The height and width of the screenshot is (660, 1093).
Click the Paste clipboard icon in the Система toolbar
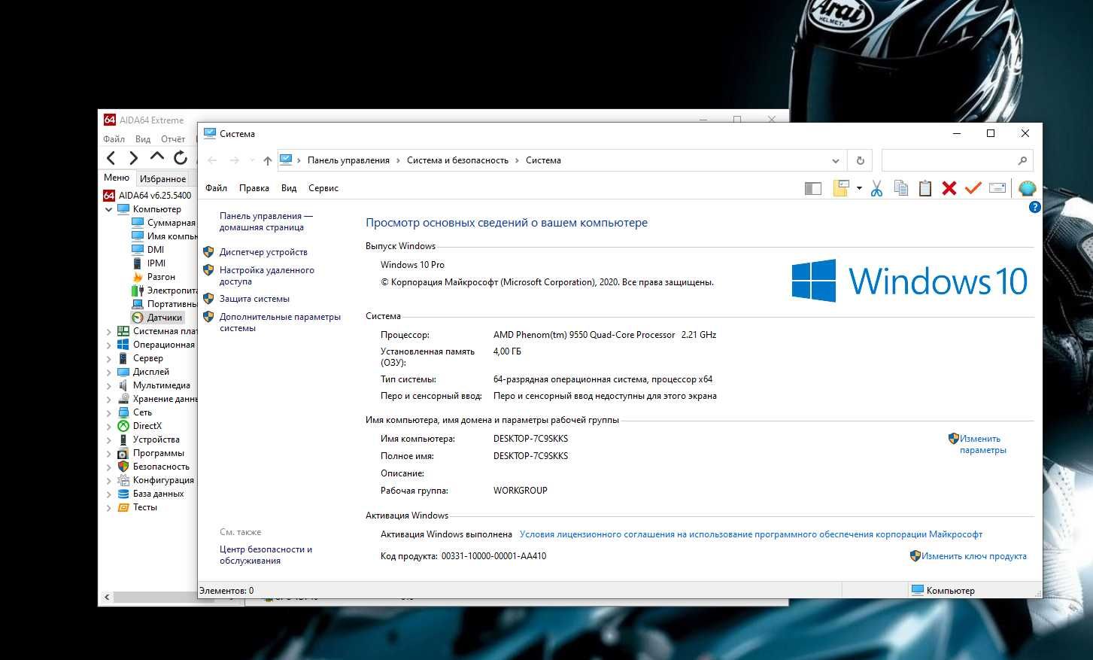click(925, 188)
